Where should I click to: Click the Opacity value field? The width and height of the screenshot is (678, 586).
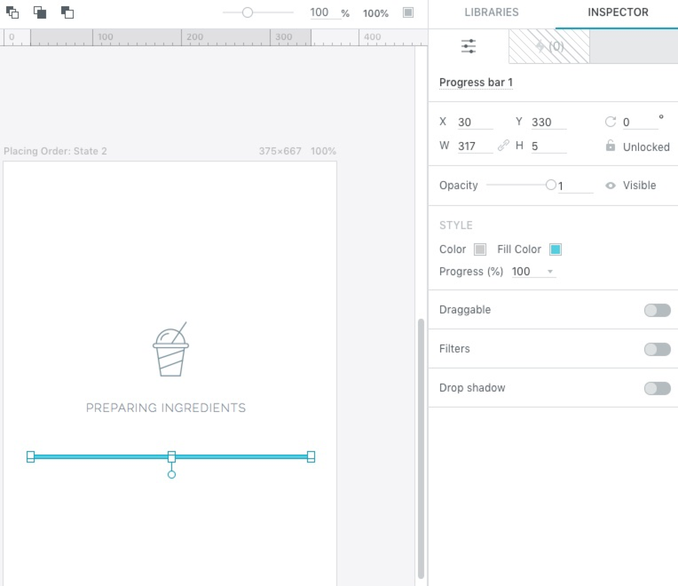tap(576, 186)
